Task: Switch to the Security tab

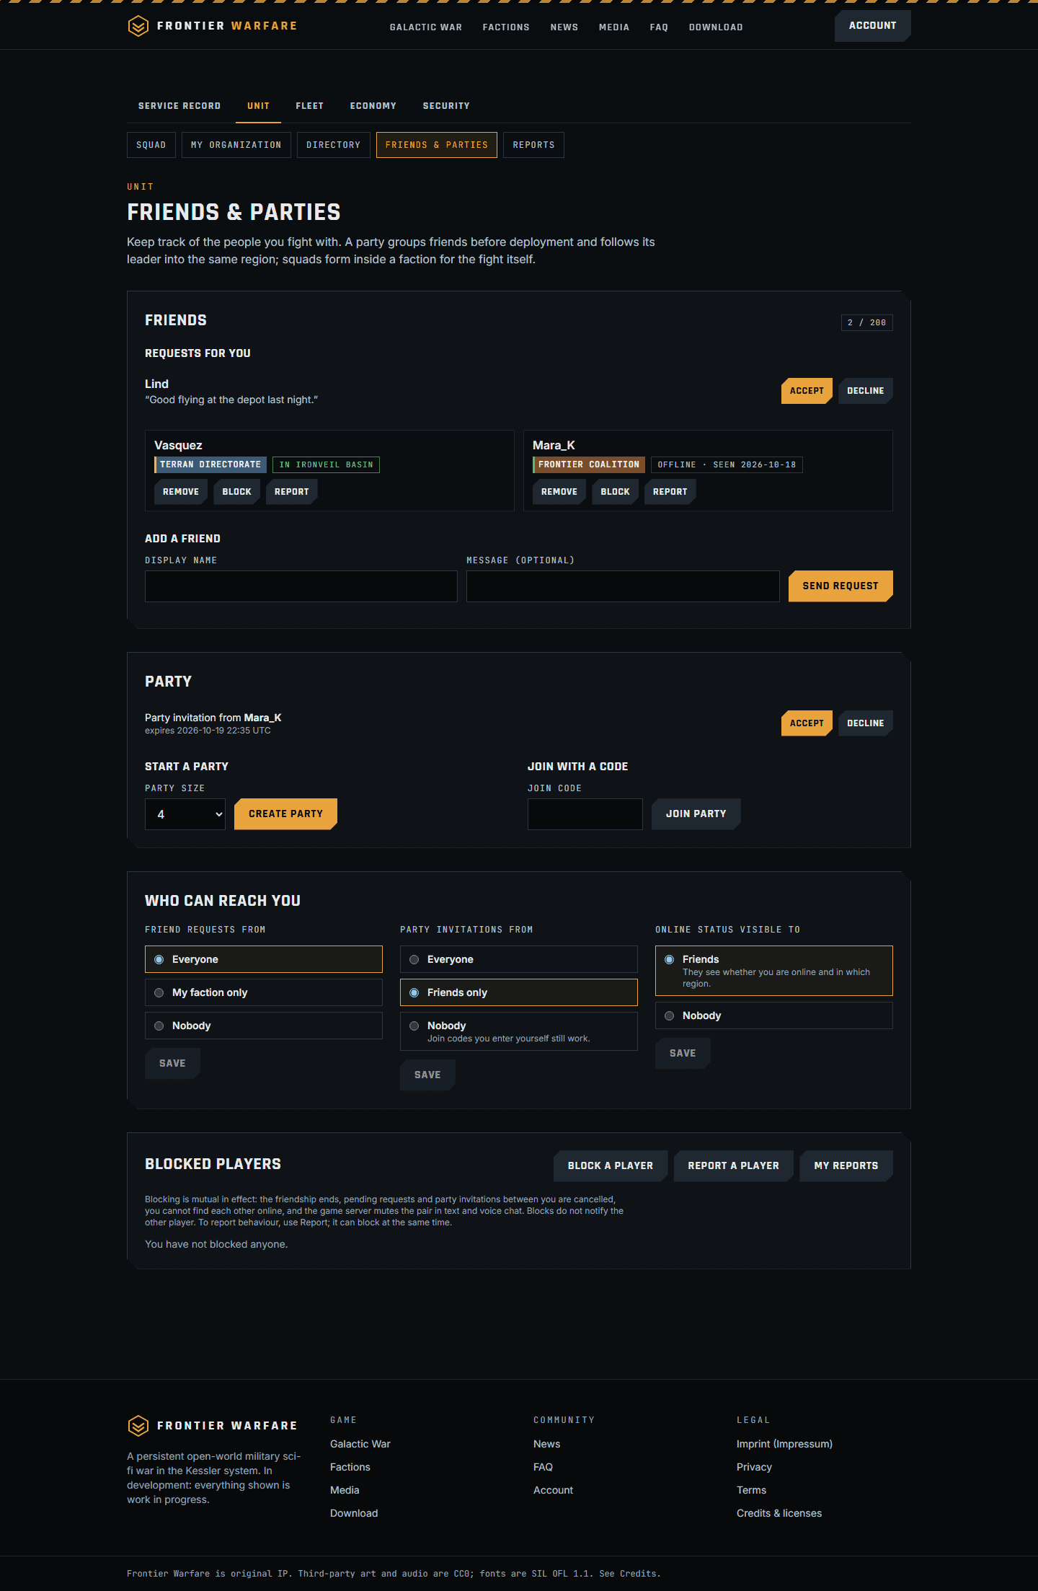Action: 446,106
